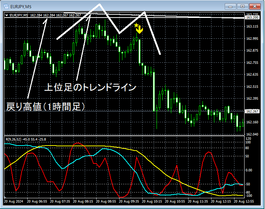Click the yellow down-arrow sell signal

tap(139, 30)
